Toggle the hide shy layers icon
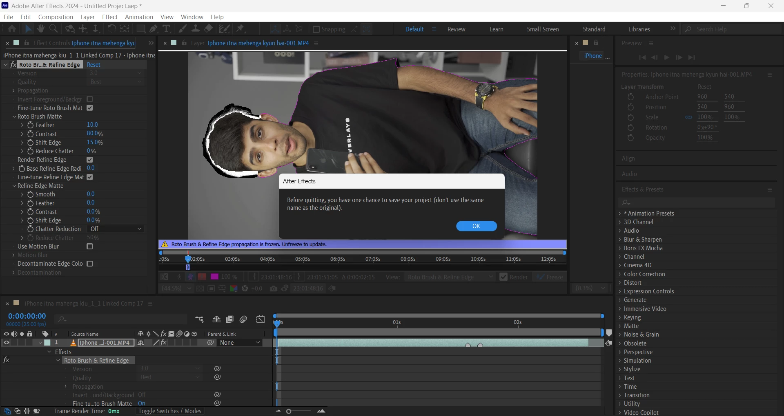Image resolution: width=784 pixels, height=416 pixels. coord(216,319)
